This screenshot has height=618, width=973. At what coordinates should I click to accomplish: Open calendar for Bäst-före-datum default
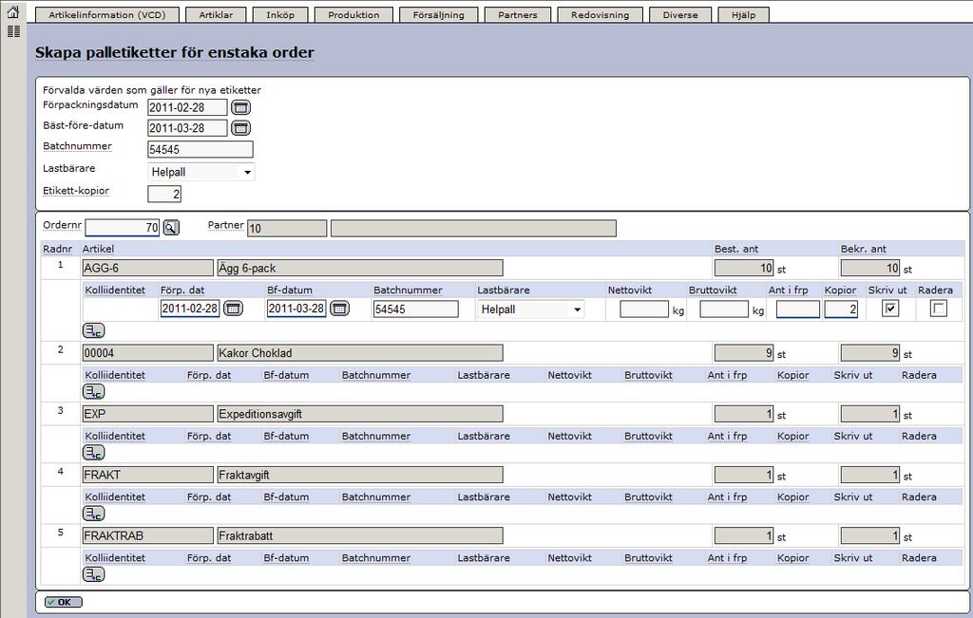tap(240, 128)
